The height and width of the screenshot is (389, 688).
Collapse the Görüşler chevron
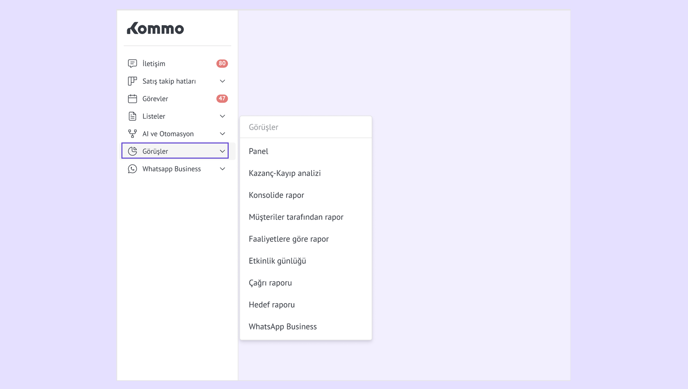pyautogui.click(x=222, y=151)
